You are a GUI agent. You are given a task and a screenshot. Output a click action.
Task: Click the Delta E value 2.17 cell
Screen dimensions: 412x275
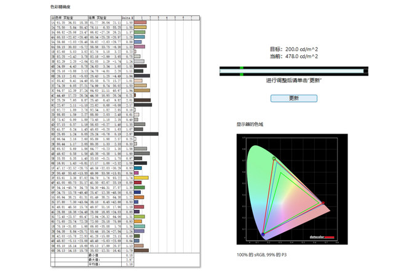pos(129,105)
